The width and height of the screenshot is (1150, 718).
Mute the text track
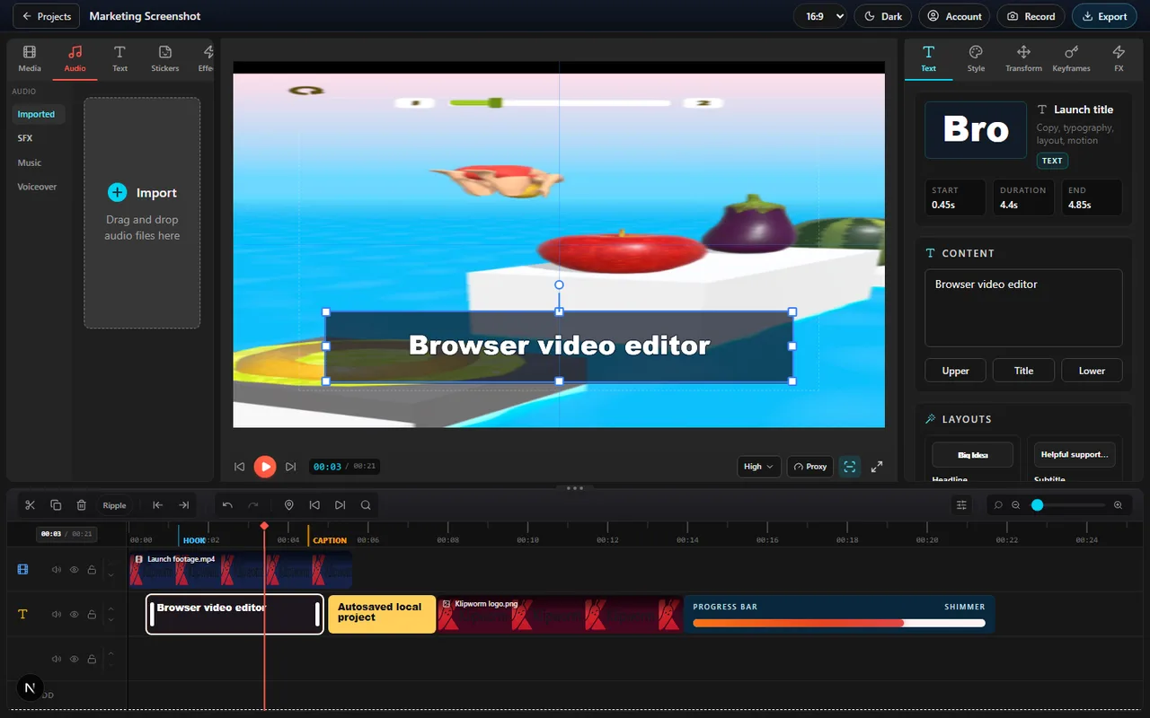57,615
